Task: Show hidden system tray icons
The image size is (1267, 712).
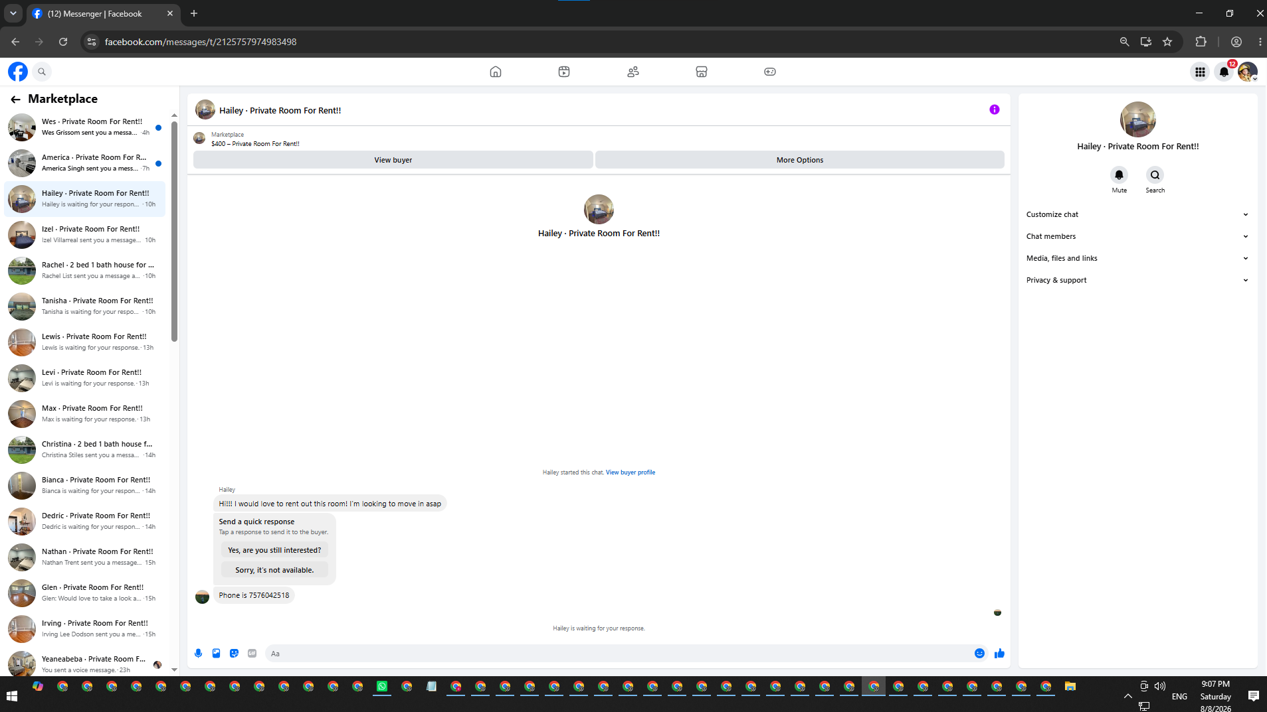Action: [x=1127, y=697]
